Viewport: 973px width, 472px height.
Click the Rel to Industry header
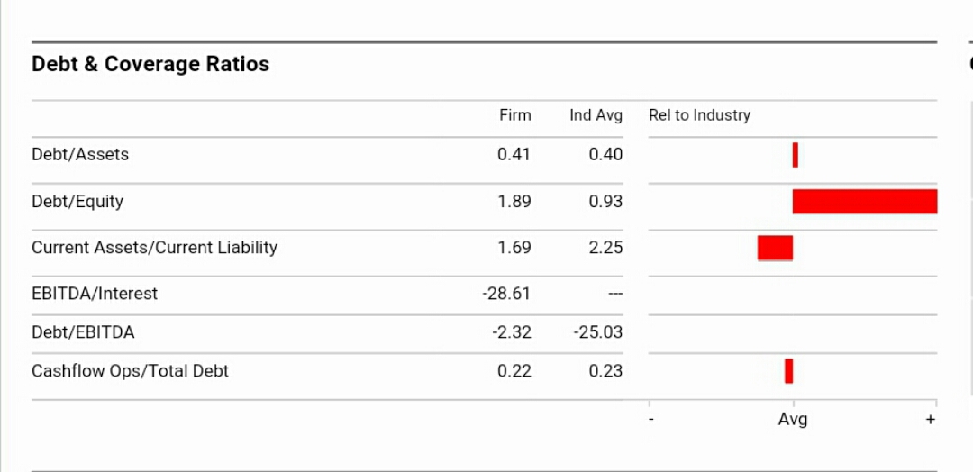[x=699, y=115]
